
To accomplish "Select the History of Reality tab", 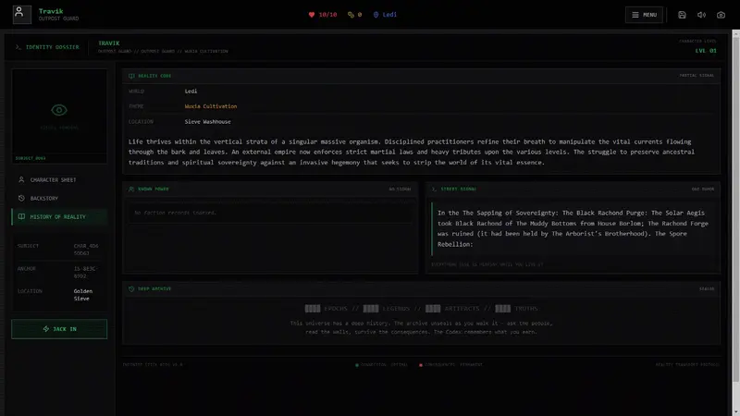I will pos(59,216).
